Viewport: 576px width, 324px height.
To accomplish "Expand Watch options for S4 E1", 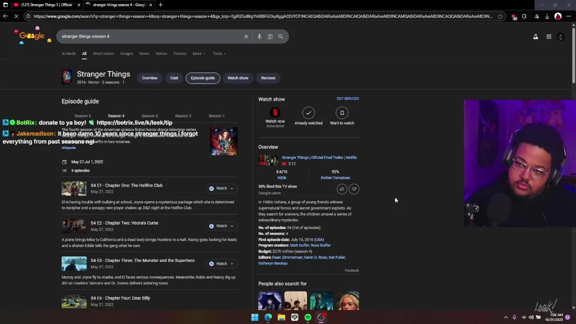I will pos(232,189).
